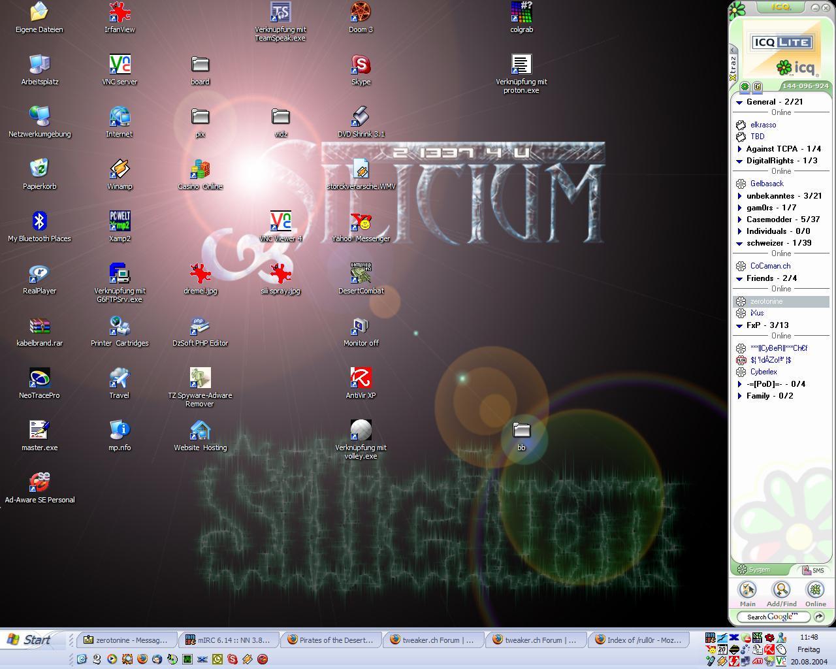Open the Doom 3 shortcut
Screen dimensions: 836x669
[361, 13]
